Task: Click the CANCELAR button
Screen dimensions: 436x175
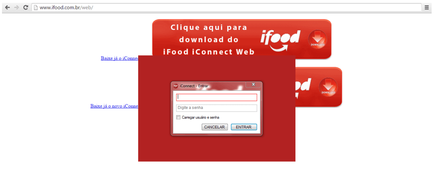Action: point(215,127)
